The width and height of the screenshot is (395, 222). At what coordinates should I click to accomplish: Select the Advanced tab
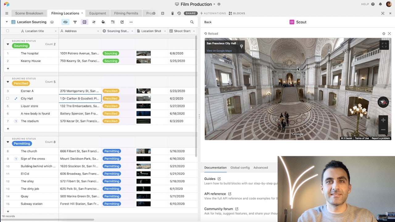point(260,168)
